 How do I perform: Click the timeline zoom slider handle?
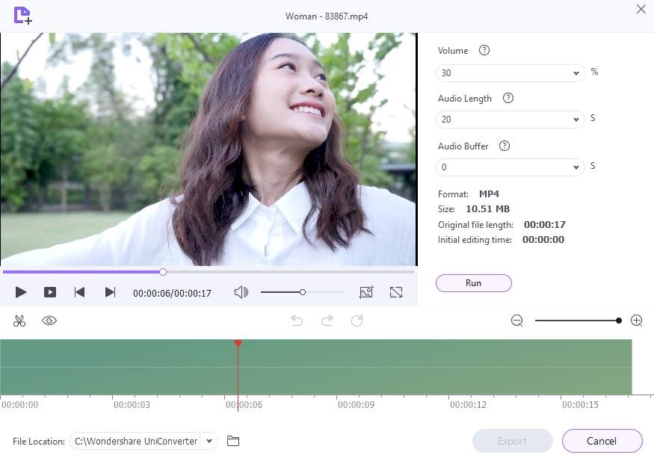(x=619, y=321)
